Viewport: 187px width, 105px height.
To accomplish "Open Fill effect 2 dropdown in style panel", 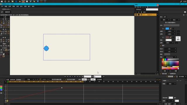I will [171, 34].
